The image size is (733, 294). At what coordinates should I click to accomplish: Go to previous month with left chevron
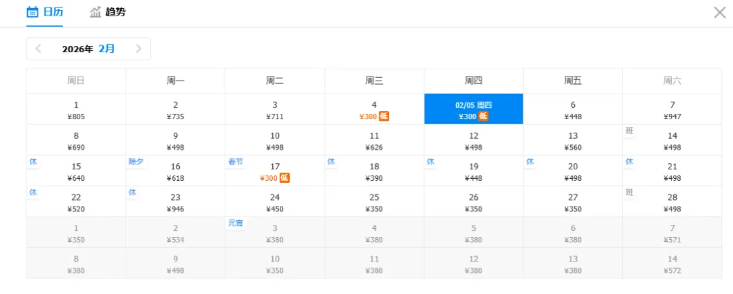(38, 49)
